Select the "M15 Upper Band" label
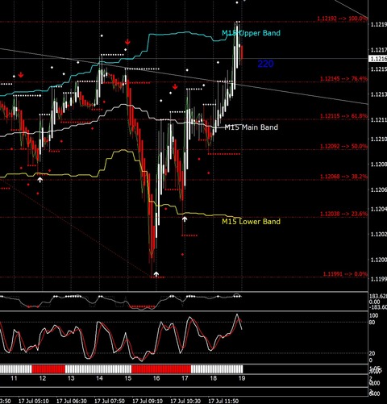The width and height of the screenshot is (387, 404). point(251,33)
